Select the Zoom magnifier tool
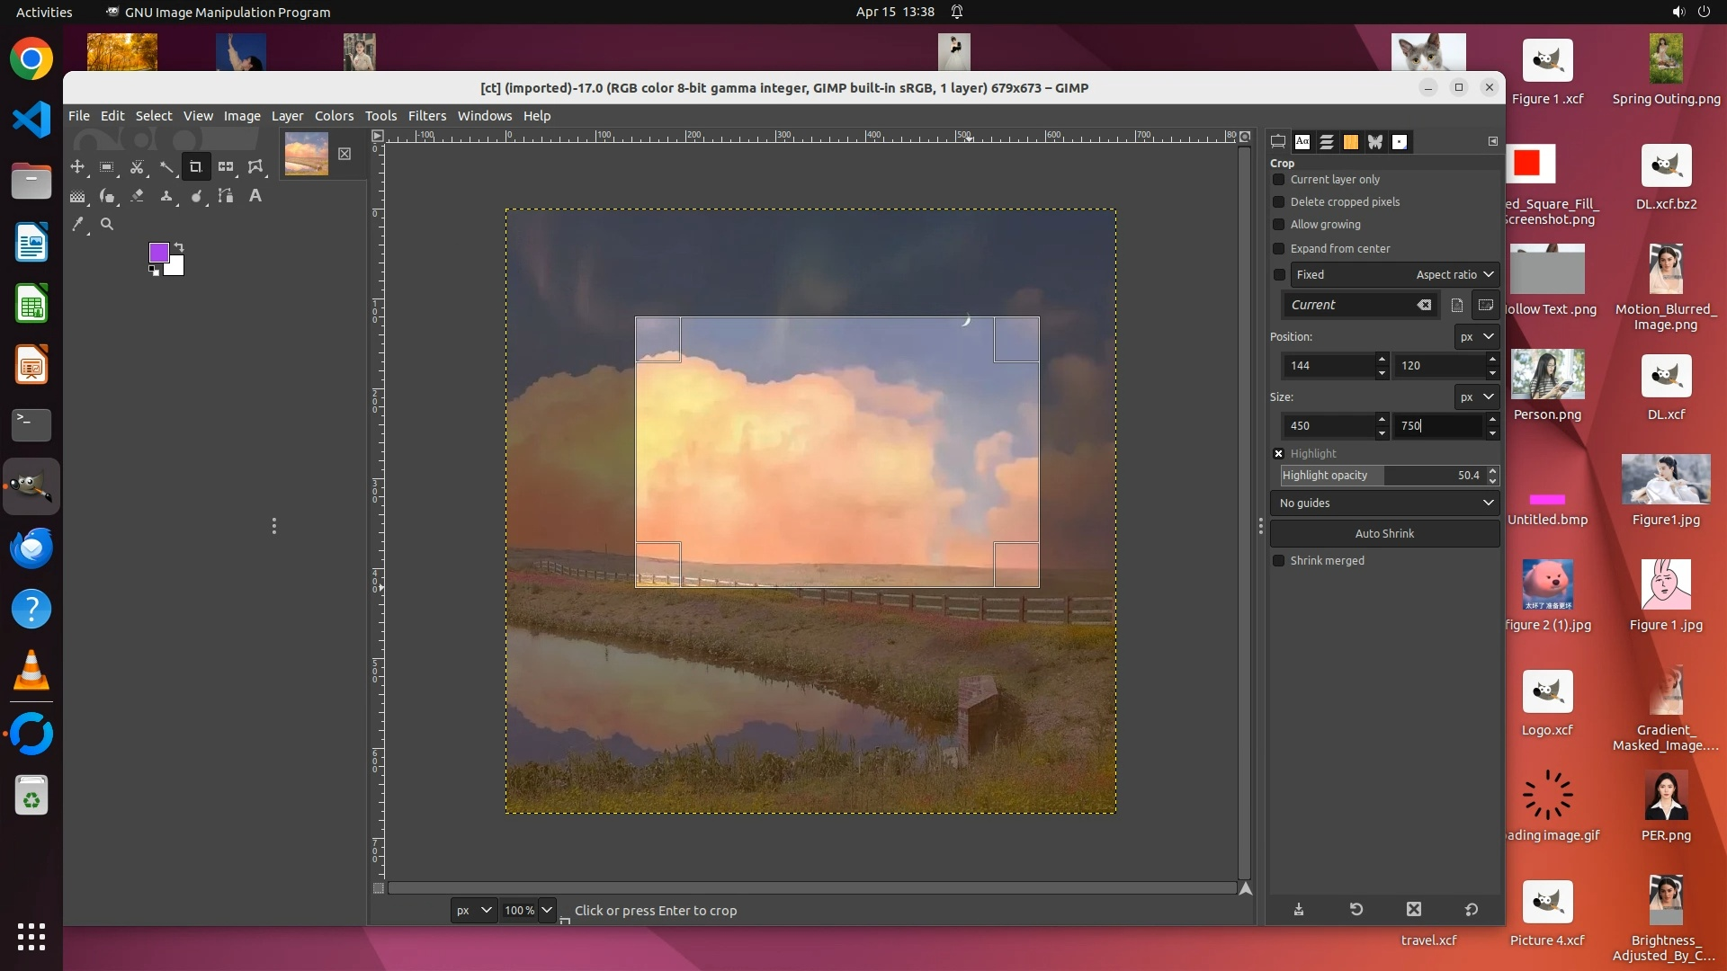This screenshot has width=1727, height=971. click(107, 224)
